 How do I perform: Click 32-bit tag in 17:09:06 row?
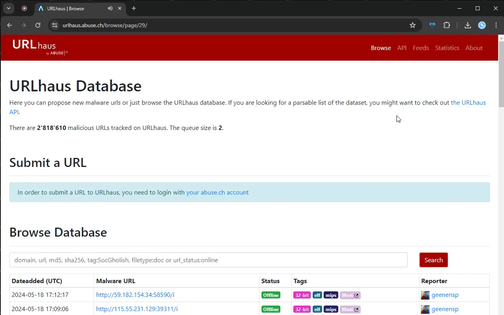[x=302, y=309]
